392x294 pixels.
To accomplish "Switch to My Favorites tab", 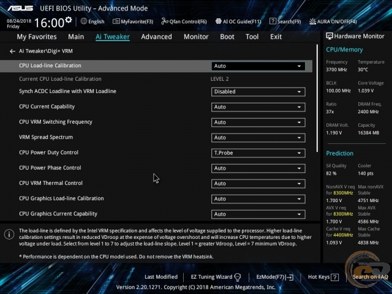I will 37,37.
